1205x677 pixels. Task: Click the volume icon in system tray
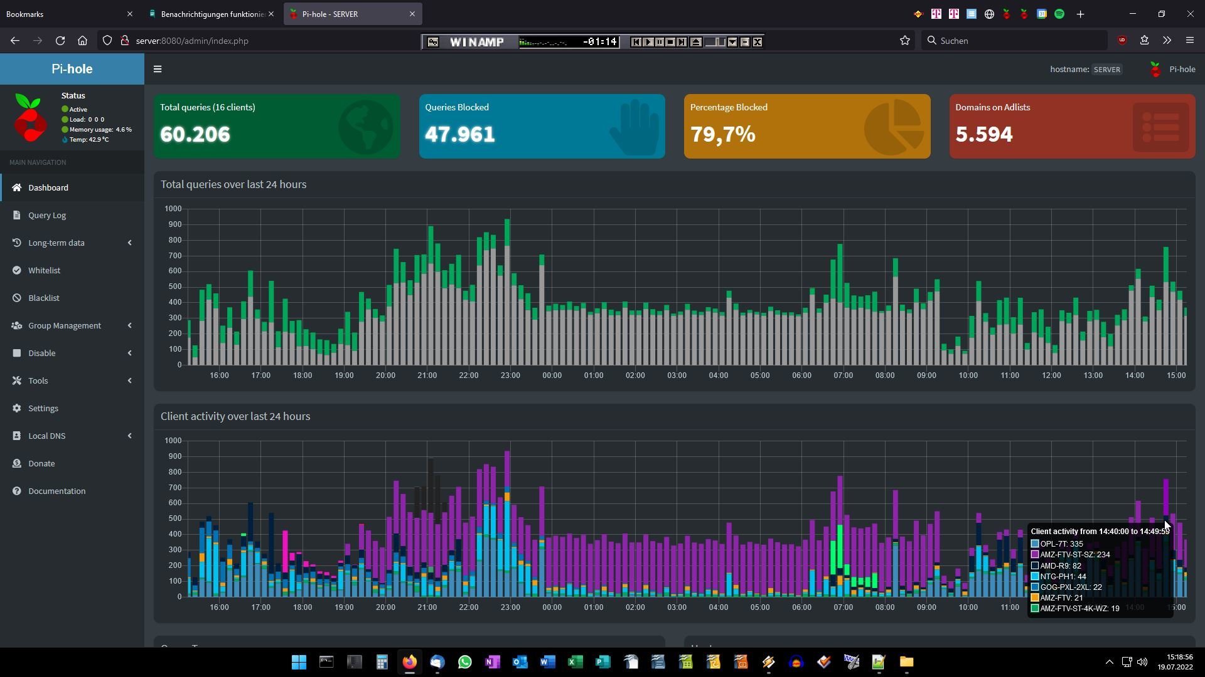pos(1142,662)
